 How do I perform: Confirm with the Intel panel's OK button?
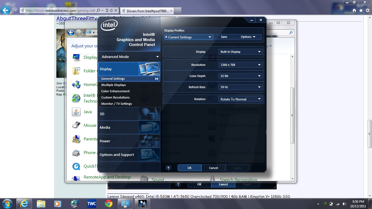pos(190,168)
